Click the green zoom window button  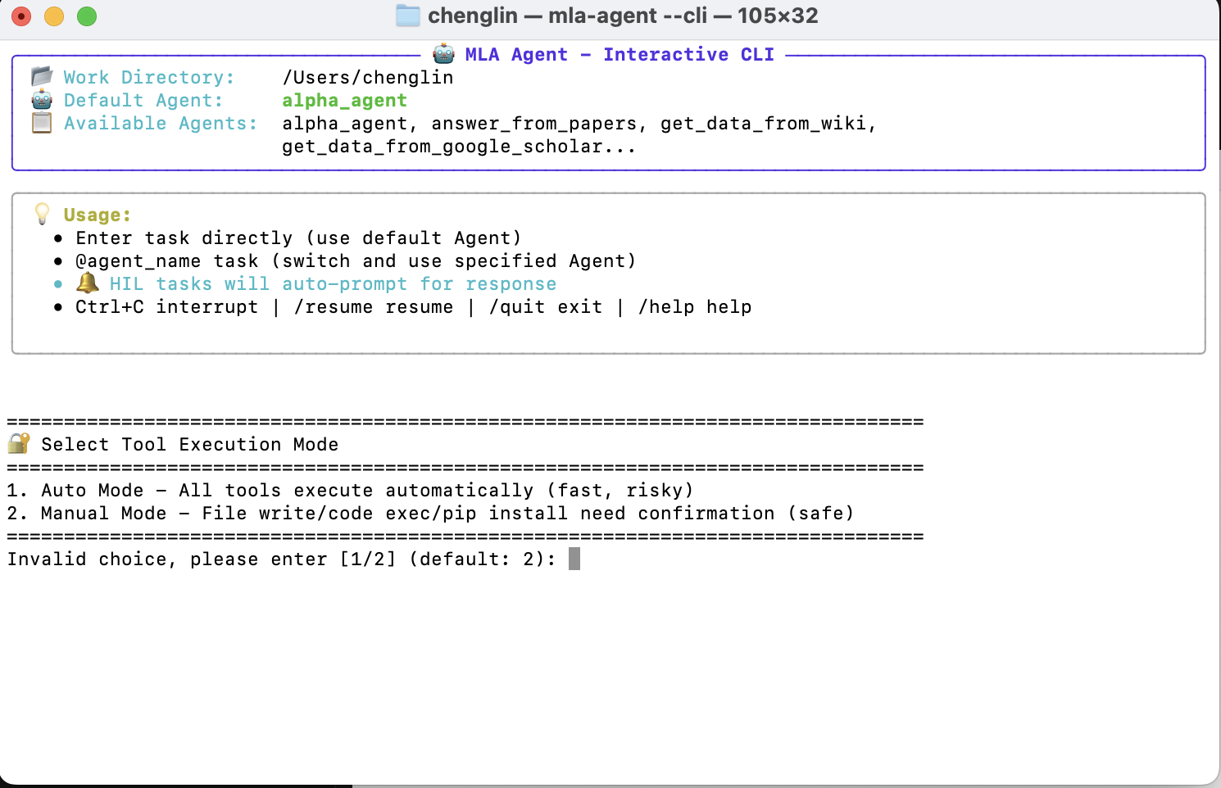coord(87,16)
